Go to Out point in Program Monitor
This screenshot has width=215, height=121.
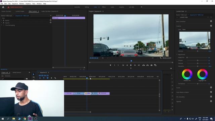[x=139, y=65]
